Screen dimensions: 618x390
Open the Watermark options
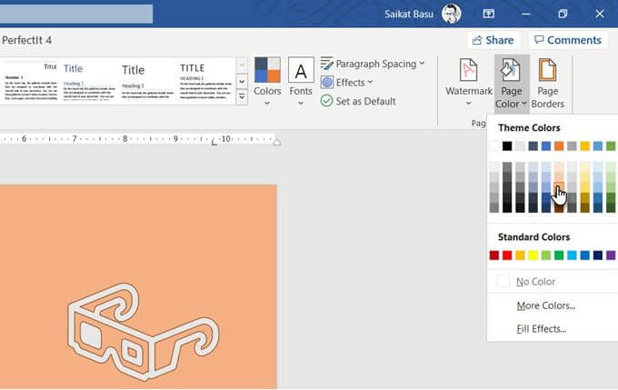click(x=468, y=83)
